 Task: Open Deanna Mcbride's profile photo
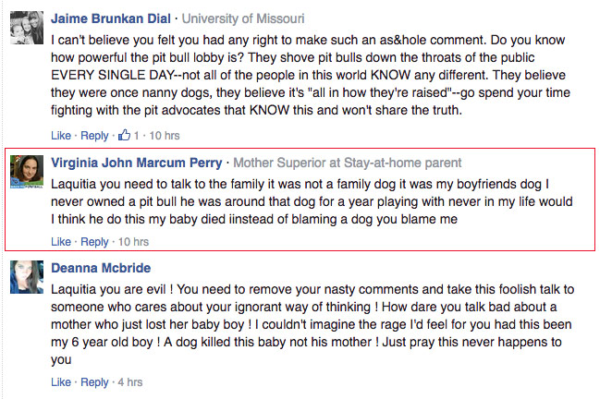(x=27, y=277)
